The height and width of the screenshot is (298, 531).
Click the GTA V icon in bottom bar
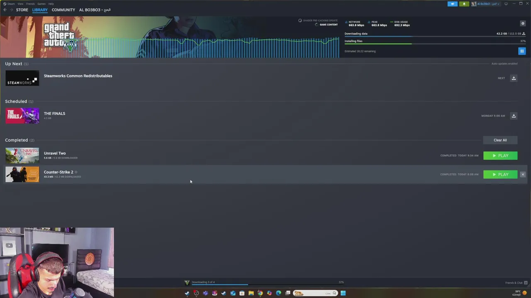[x=187, y=283]
